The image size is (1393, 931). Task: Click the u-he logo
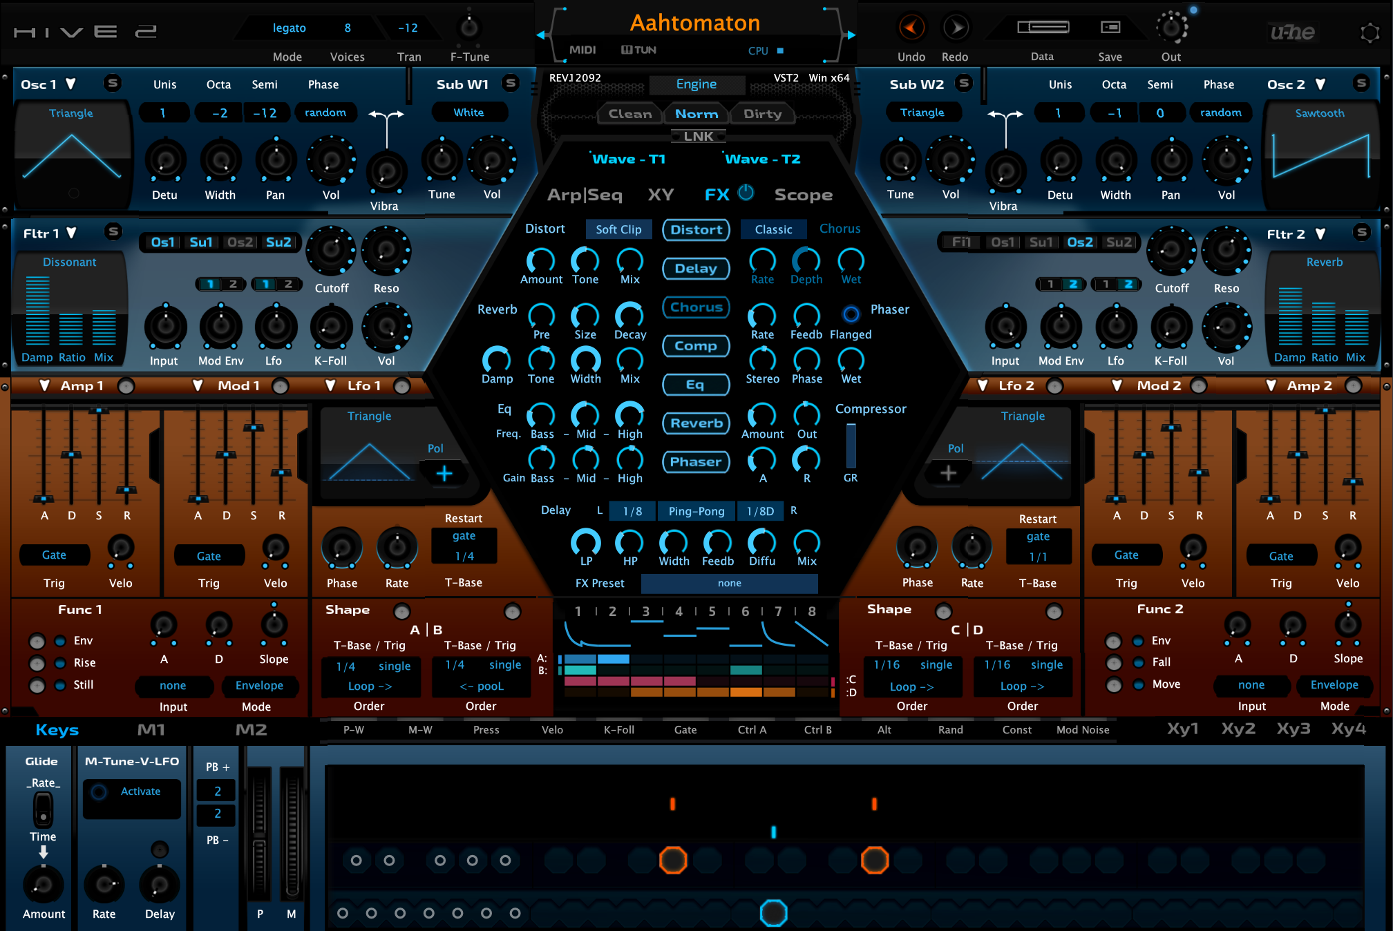[1292, 32]
